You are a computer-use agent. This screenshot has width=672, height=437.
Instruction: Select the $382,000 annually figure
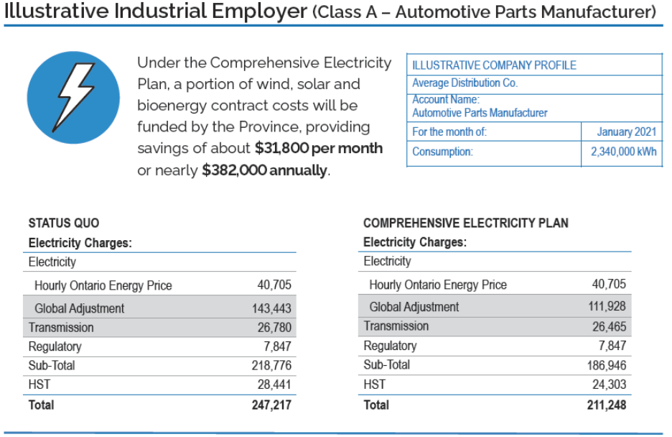pyautogui.click(x=264, y=170)
